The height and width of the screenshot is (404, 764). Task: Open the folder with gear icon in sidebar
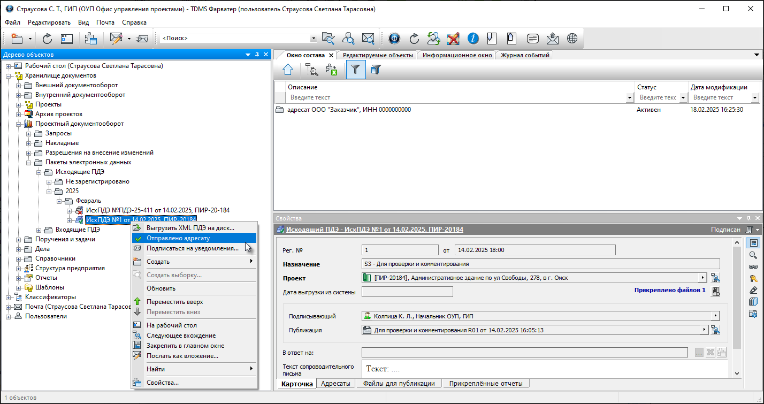pyautogui.click(x=753, y=314)
